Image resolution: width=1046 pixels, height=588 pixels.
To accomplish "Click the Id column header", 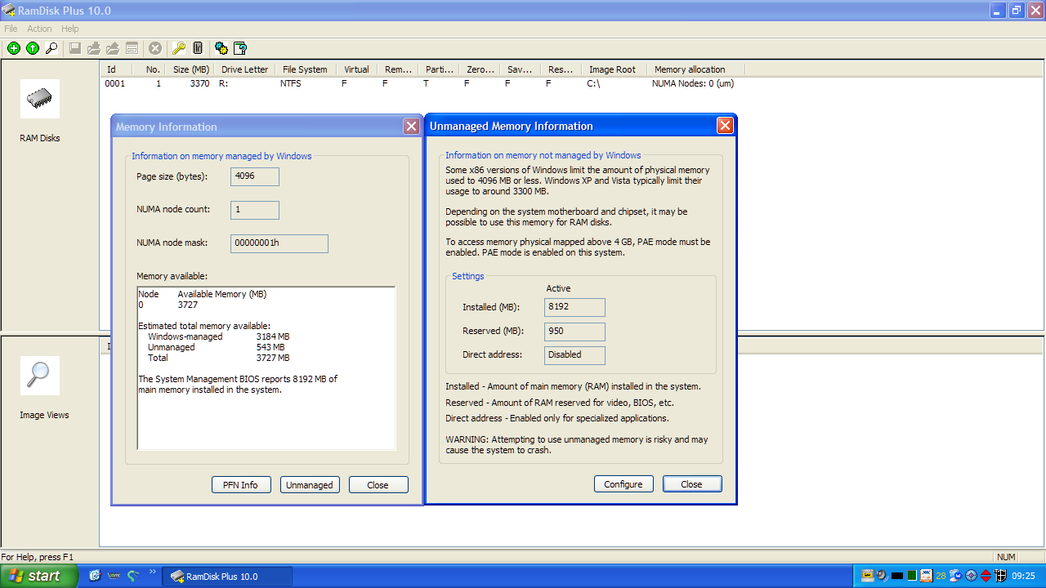I will [116, 69].
